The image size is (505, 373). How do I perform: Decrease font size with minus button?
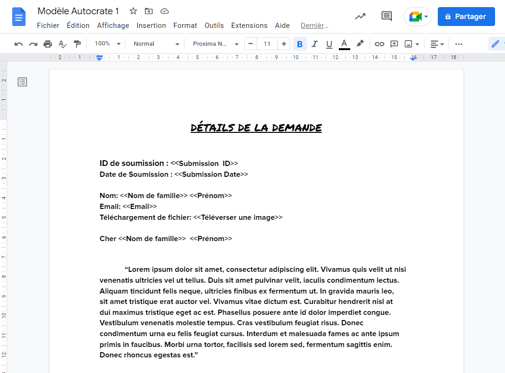(250, 44)
